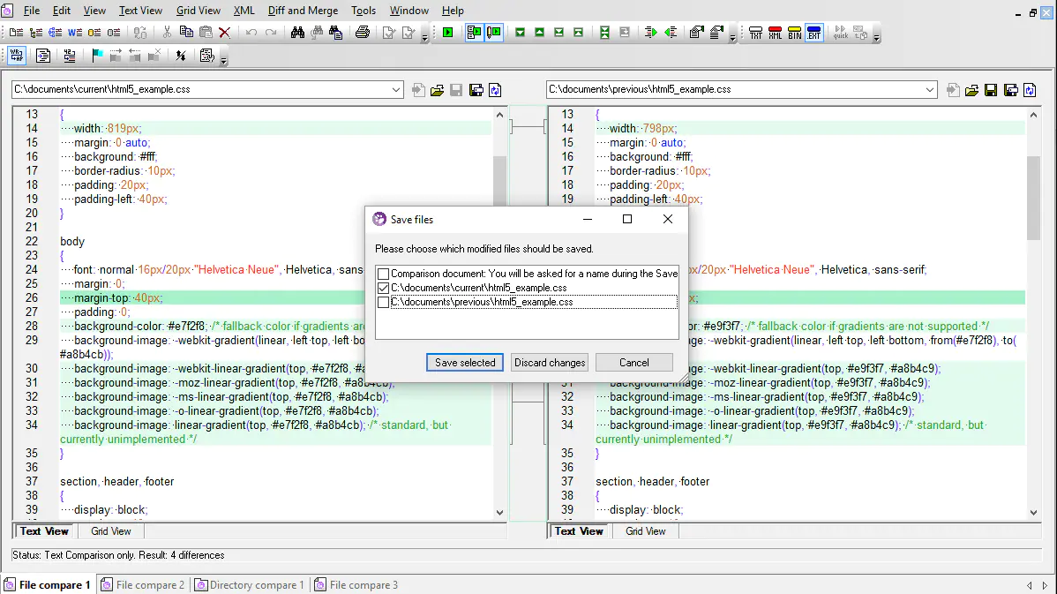Click the red Delete X icon
Screen dimensions: 1057x594
click(x=225, y=33)
